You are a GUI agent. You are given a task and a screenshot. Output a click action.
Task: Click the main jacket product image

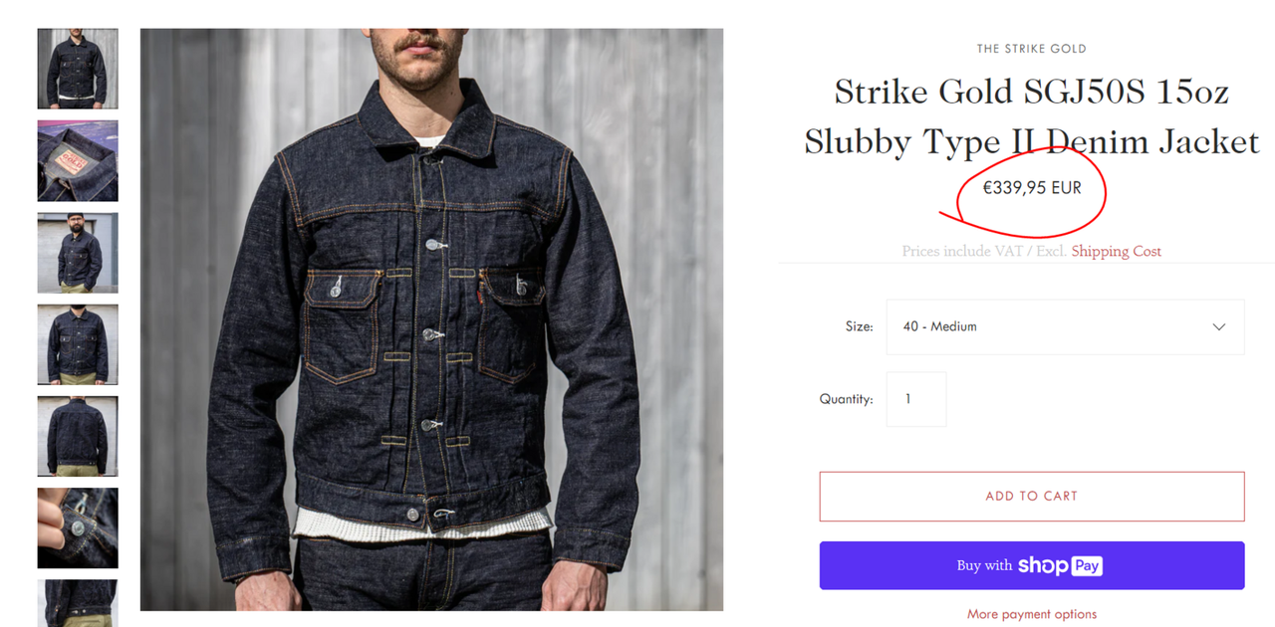coord(431,319)
